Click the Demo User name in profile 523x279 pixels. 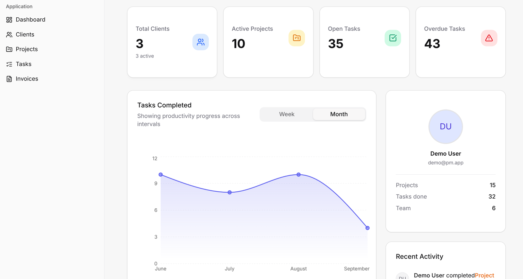point(446,154)
